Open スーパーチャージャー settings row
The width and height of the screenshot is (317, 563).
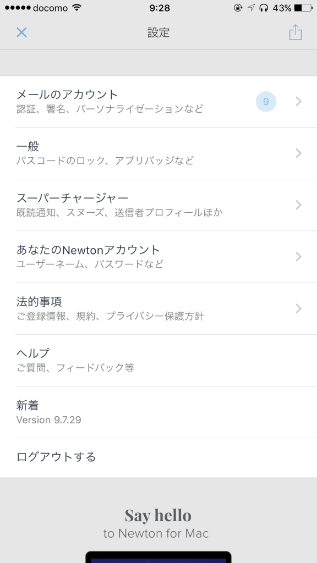point(158,205)
